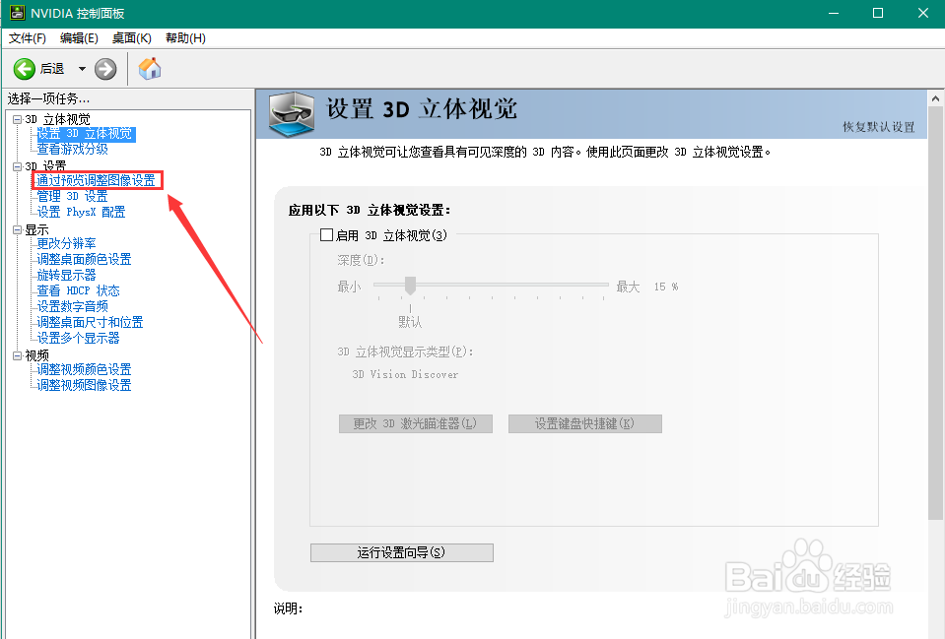The width and height of the screenshot is (945, 639).
Task: Collapse the 3D 设置 tree node
Action: 18,166
